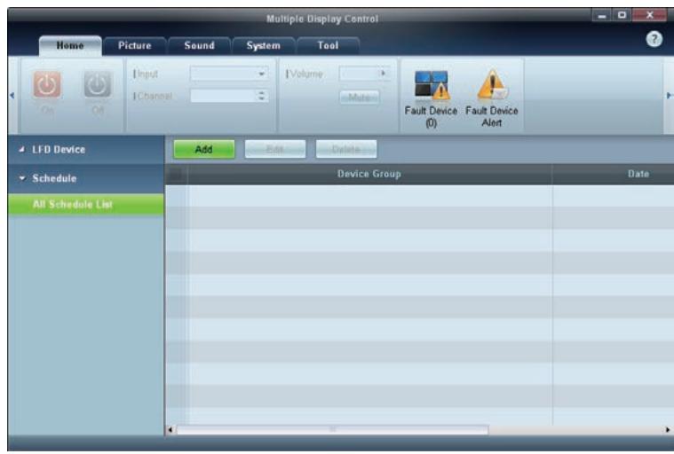The image size is (674, 454).
Task: Open the Tool tab
Action: tap(328, 45)
